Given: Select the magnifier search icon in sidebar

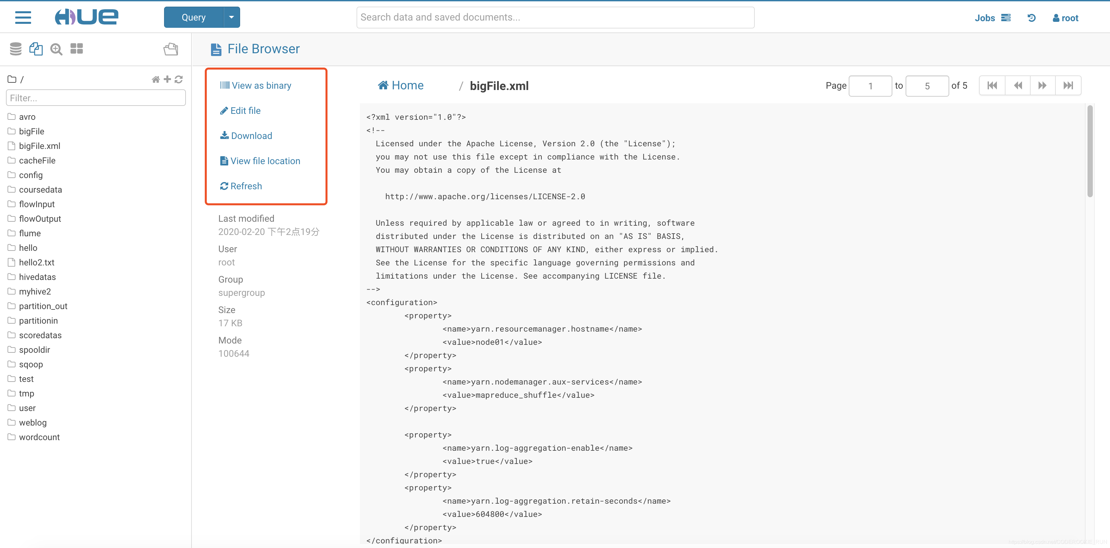Looking at the screenshot, I should (56, 49).
